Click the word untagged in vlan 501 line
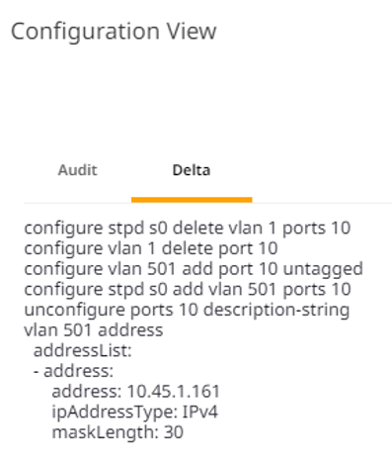The height and width of the screenshot is (463, 392). point(323,269)
